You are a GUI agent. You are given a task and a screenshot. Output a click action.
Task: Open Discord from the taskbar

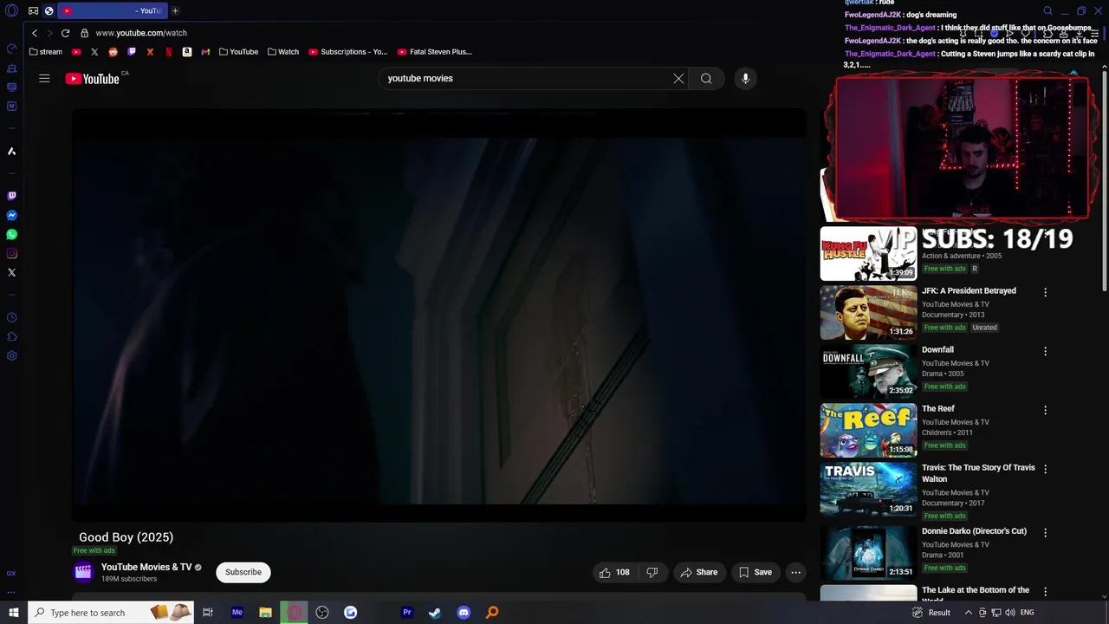click(464, 613)
